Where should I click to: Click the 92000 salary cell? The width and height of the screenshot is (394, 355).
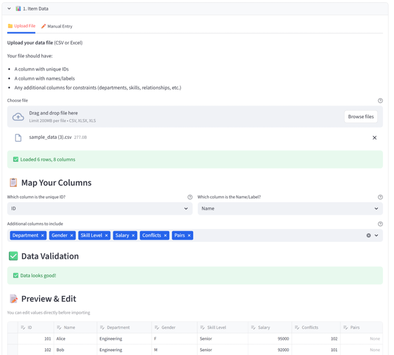click(x=270, y=350)
